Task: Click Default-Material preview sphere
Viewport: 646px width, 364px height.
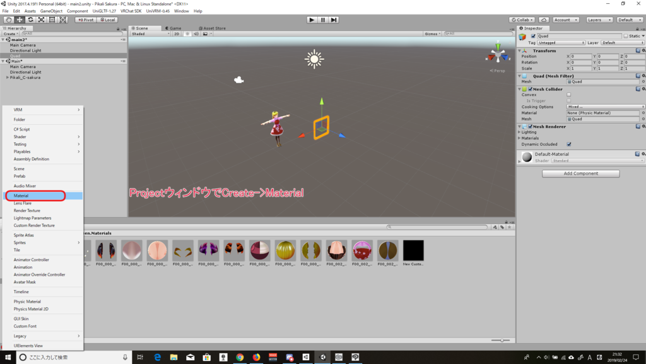Action: 527,157
